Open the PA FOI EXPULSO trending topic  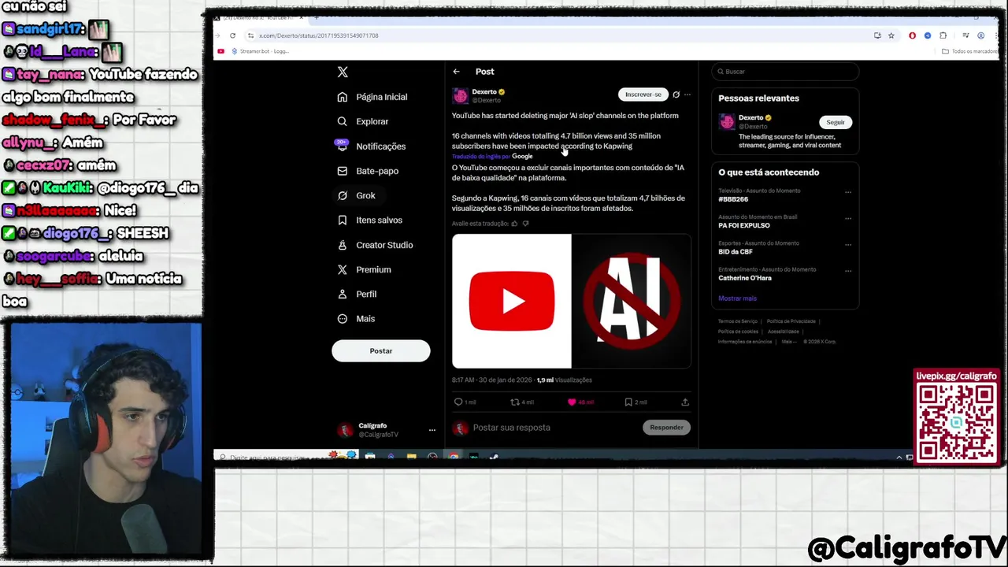[744, 225]
